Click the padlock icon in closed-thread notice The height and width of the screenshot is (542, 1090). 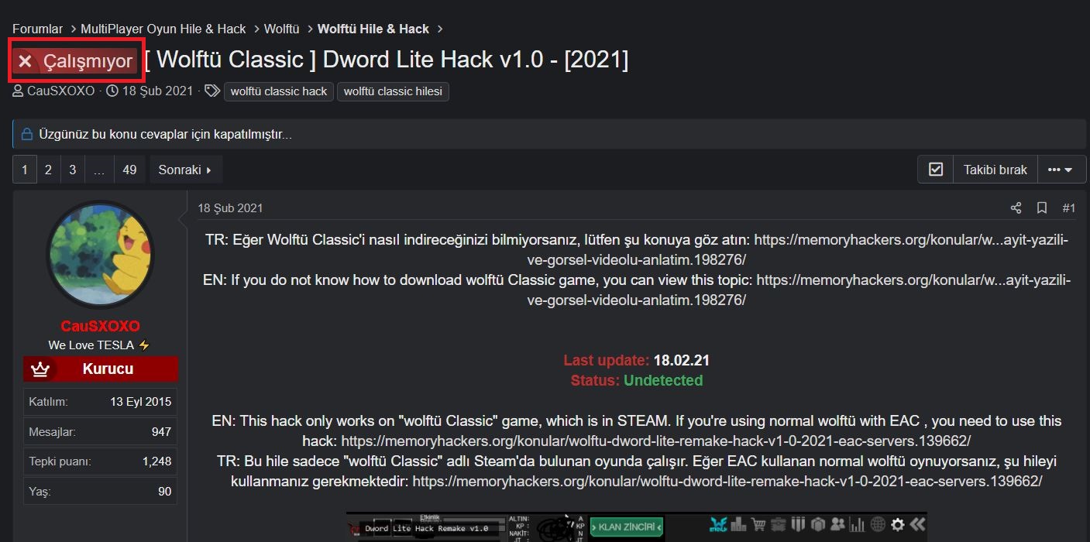click(26, 134)
